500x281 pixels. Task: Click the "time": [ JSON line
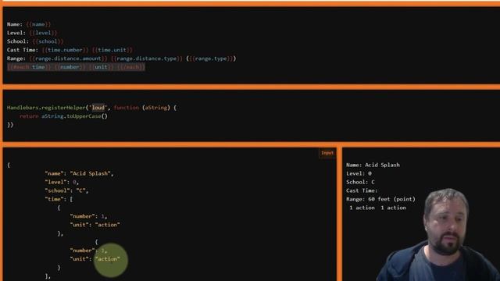coord(59,199)
